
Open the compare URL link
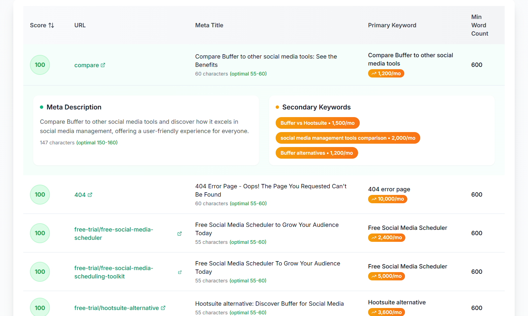coord(86,65)
